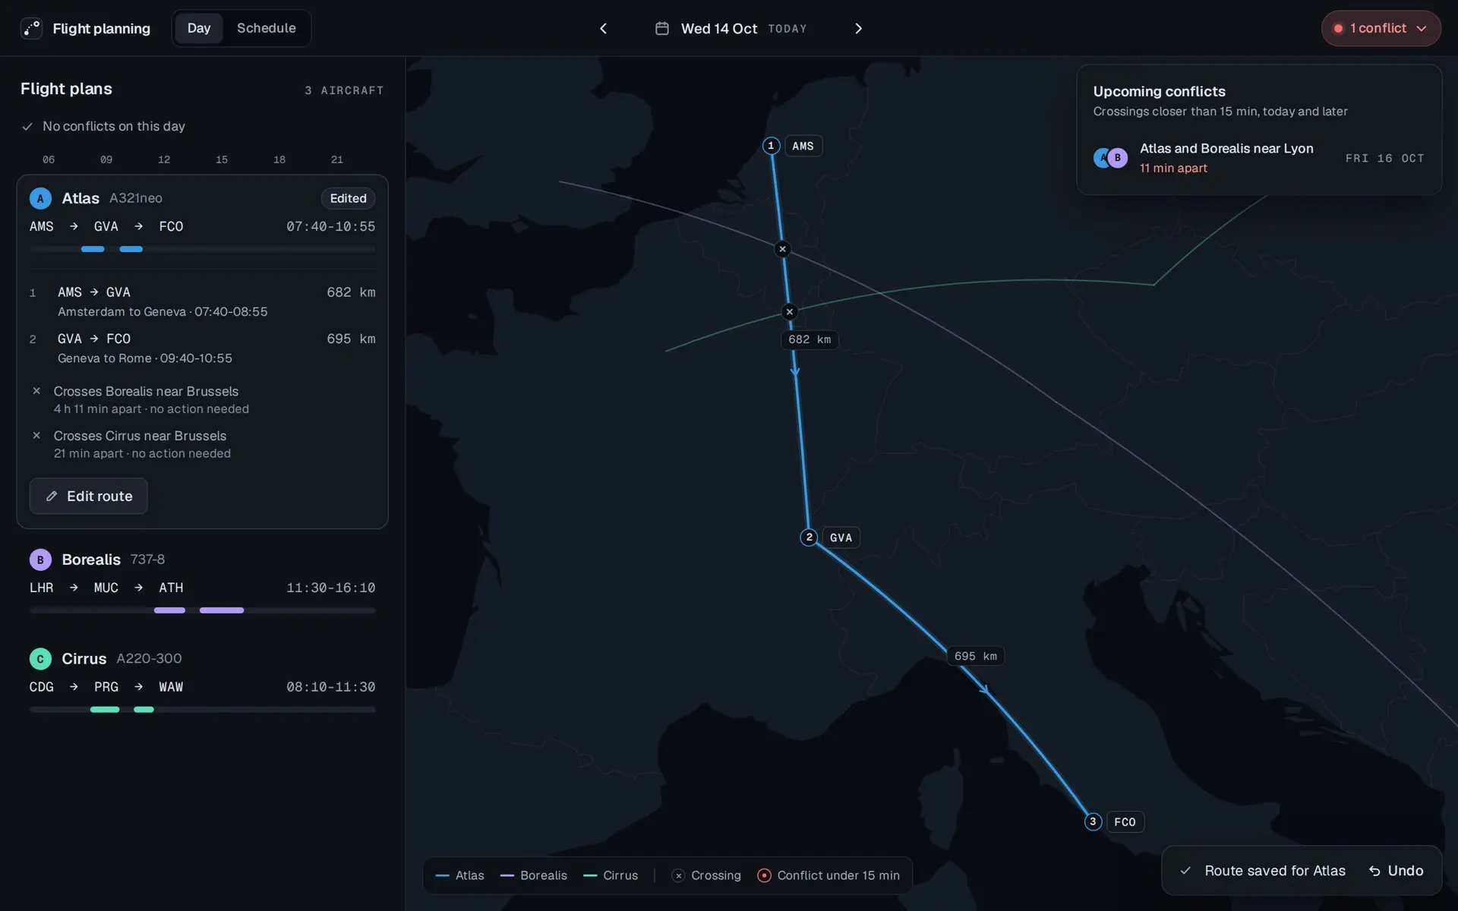Open the calendar date picker icon

click(x=662, y=28)
